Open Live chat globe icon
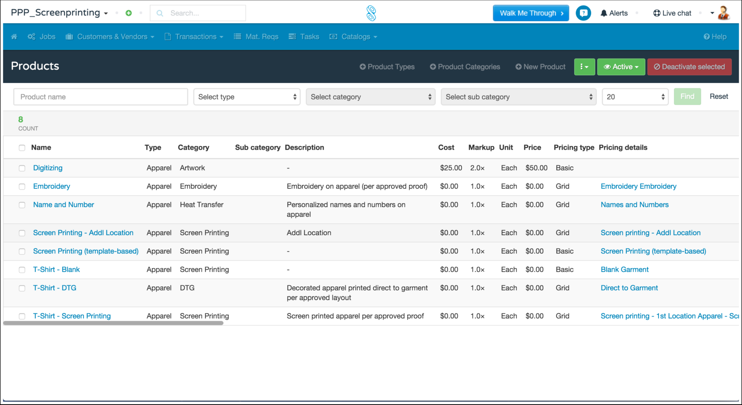Screen dimensions: 742x405 point(657,13)
